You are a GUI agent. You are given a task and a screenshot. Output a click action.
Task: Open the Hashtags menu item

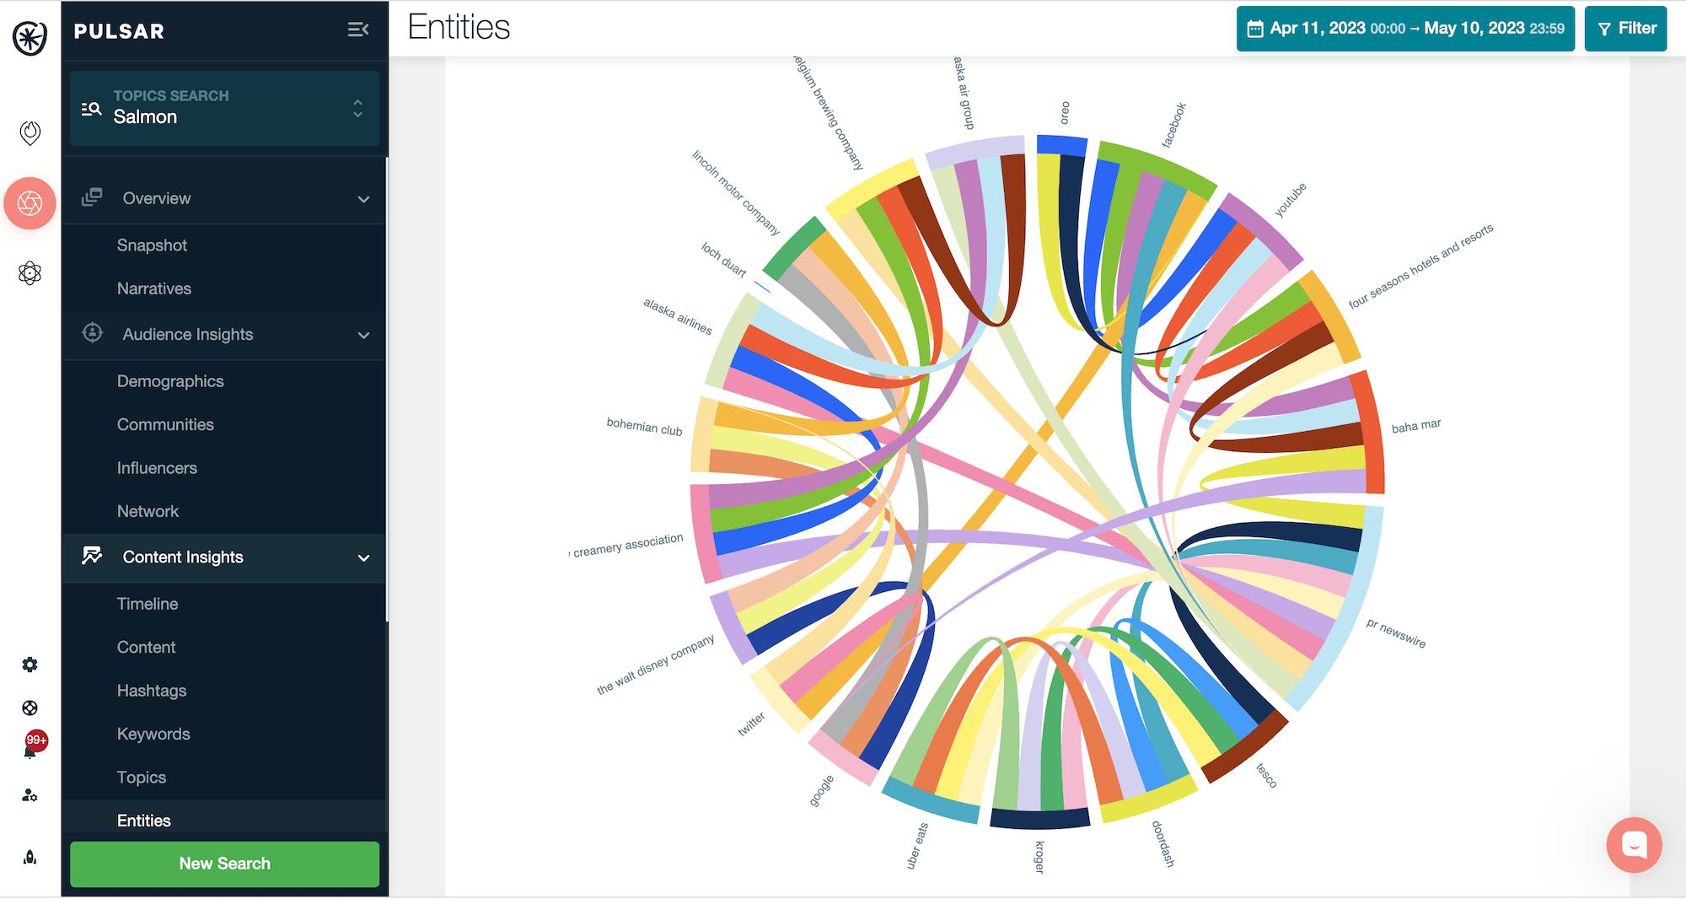[152, 691]
